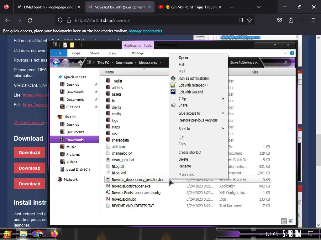This screenshot has height=240, width=321.
Task: Open notification center on taskbar
Action: pos(311,234)
